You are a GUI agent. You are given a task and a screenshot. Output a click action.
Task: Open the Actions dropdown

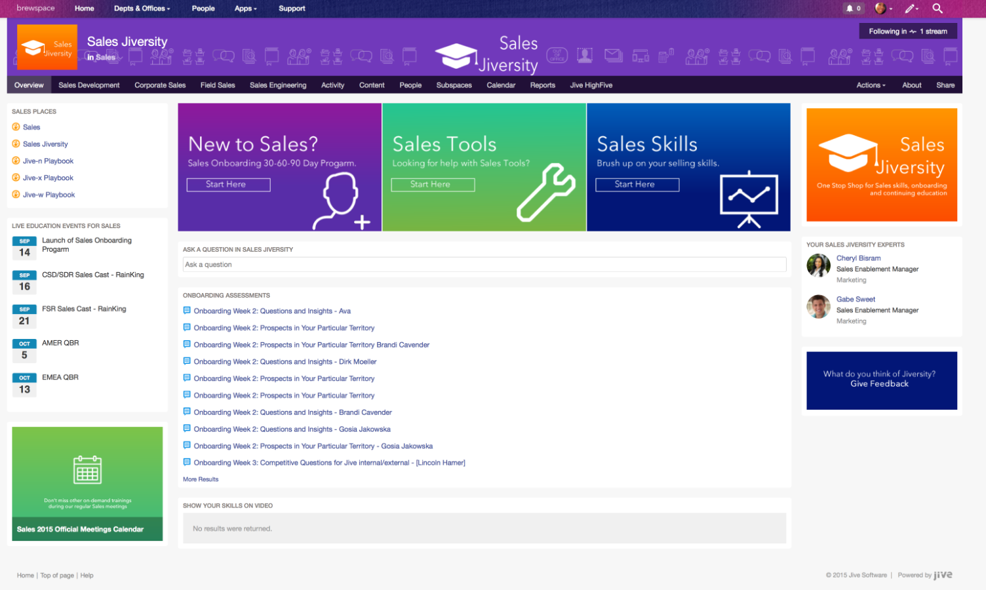pos(871,85)
